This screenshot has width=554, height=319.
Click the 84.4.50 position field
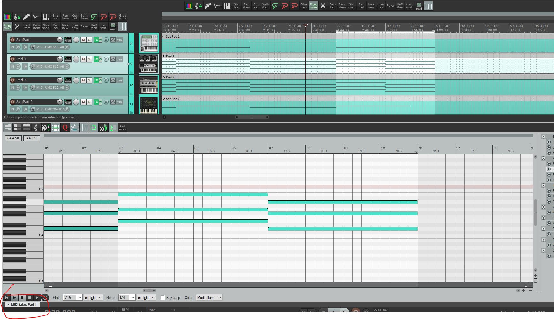click(13, 138)
